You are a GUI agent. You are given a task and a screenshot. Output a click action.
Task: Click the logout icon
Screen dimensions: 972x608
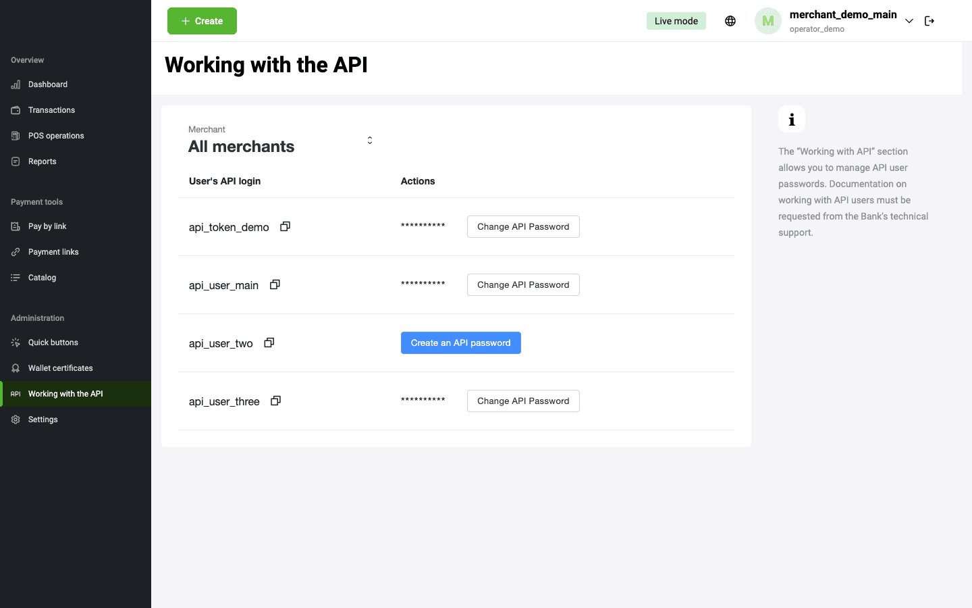pyautogui.click(x=929, y=21)
